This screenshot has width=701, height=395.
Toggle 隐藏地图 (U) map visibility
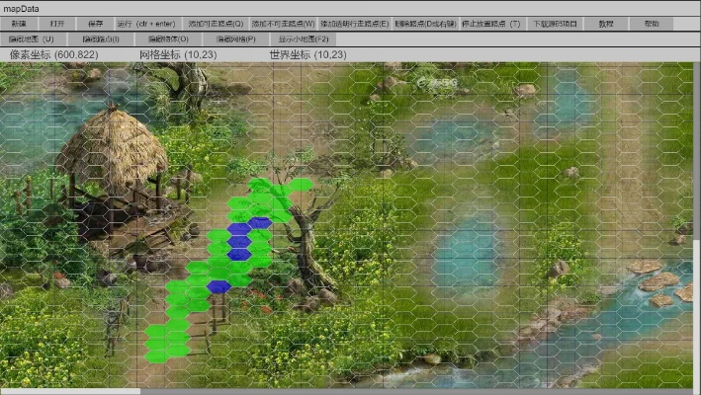click(x=32, y=39)
